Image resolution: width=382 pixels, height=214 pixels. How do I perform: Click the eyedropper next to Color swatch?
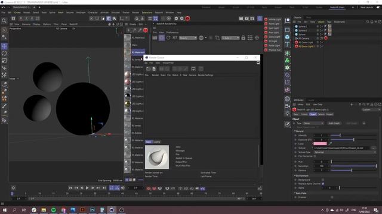click(x=330, y=144)
